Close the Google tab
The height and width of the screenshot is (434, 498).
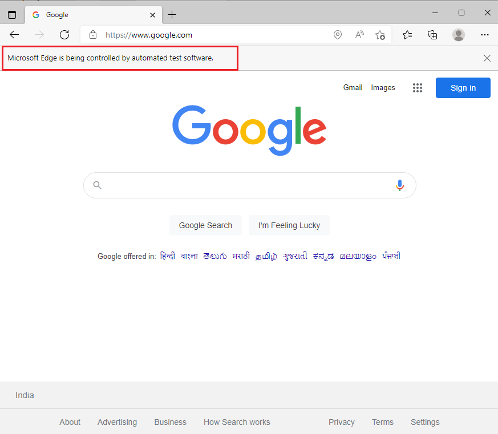click(152, 15)
